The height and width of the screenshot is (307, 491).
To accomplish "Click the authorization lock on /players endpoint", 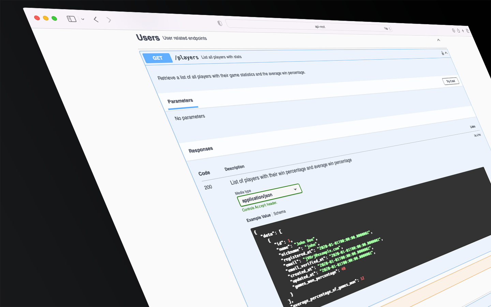I will pyautogui.click(x=442, y=53).
